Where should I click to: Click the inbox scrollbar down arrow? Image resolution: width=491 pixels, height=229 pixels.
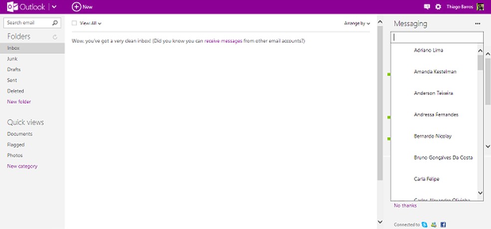[x=380, y=222]
